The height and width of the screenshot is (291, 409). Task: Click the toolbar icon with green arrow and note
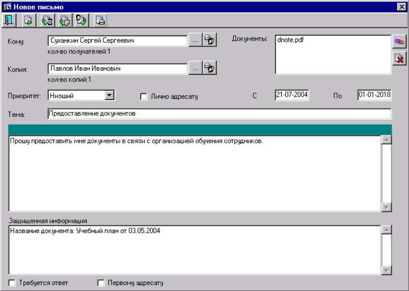tap(64, 20)
